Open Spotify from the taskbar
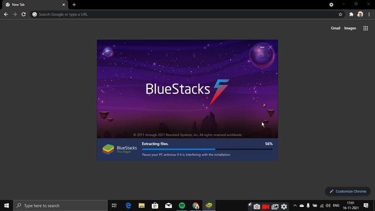 pos(182,206)
